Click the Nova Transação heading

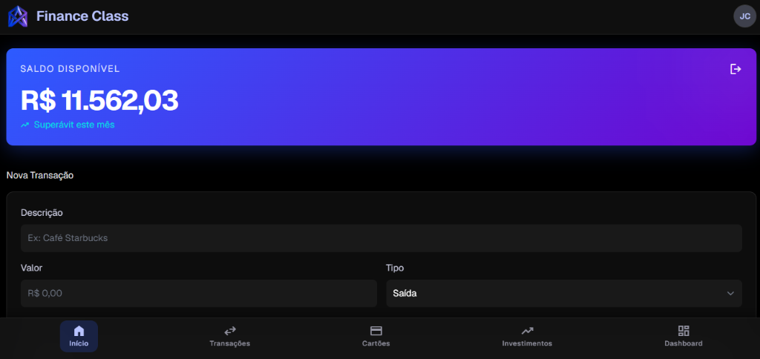pos(40,175)
